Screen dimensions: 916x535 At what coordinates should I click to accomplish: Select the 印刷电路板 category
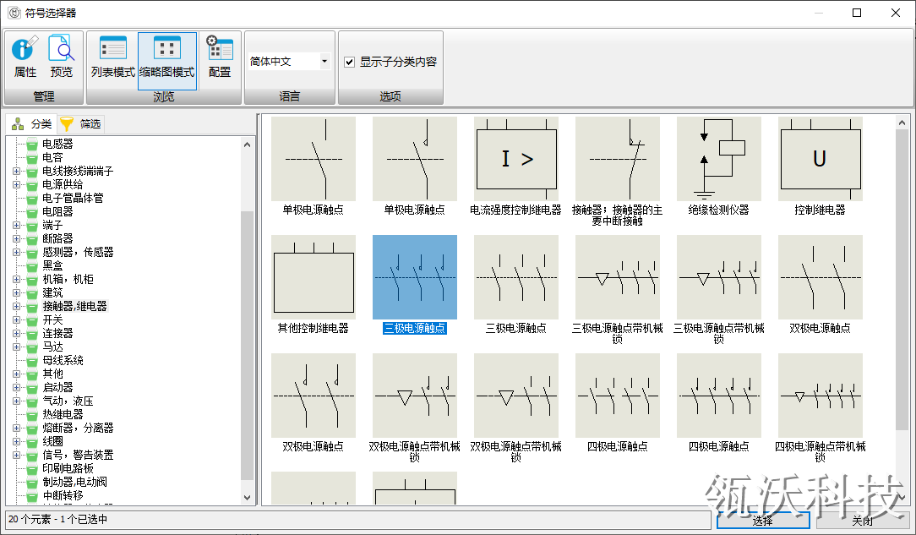[68, 468]
